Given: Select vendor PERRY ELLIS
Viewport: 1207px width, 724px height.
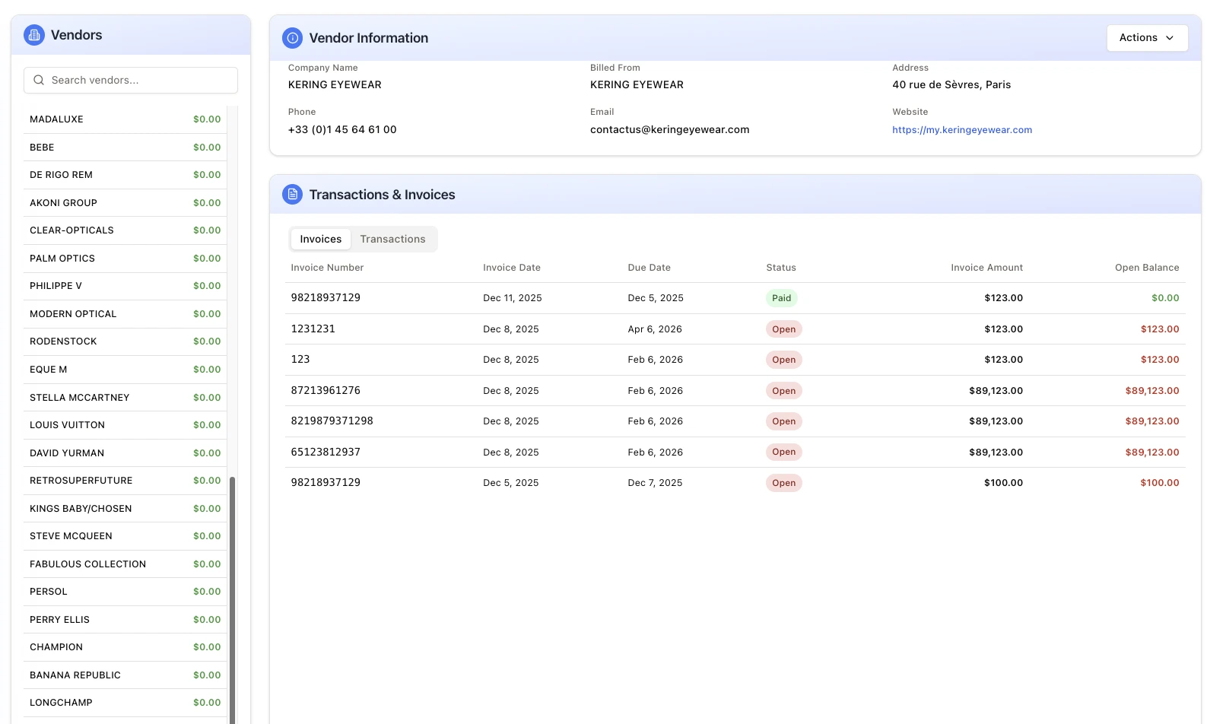Looking at the screenshot, I should click(125, 620).
